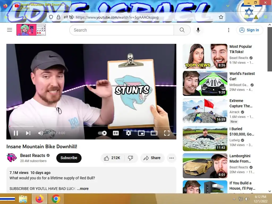Click the scrollbar down arrow
Viewport: 272px width, 204px height.
point(270,191)
